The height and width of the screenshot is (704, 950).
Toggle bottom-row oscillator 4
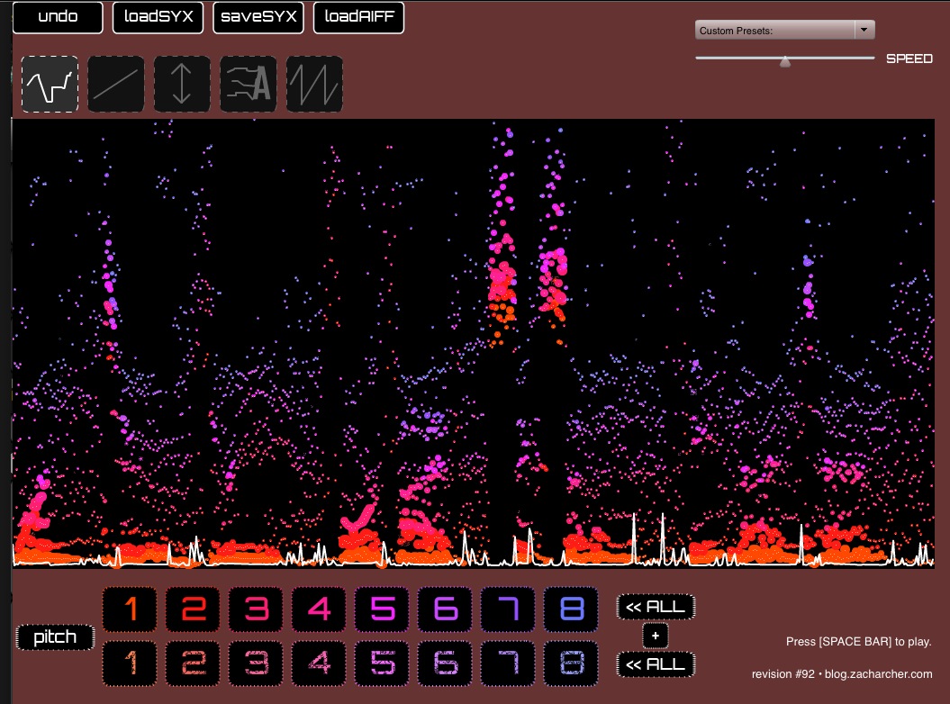319,663
